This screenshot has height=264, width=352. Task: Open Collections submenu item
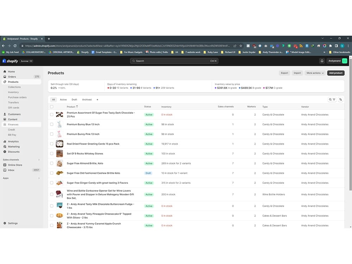[14, 87]
